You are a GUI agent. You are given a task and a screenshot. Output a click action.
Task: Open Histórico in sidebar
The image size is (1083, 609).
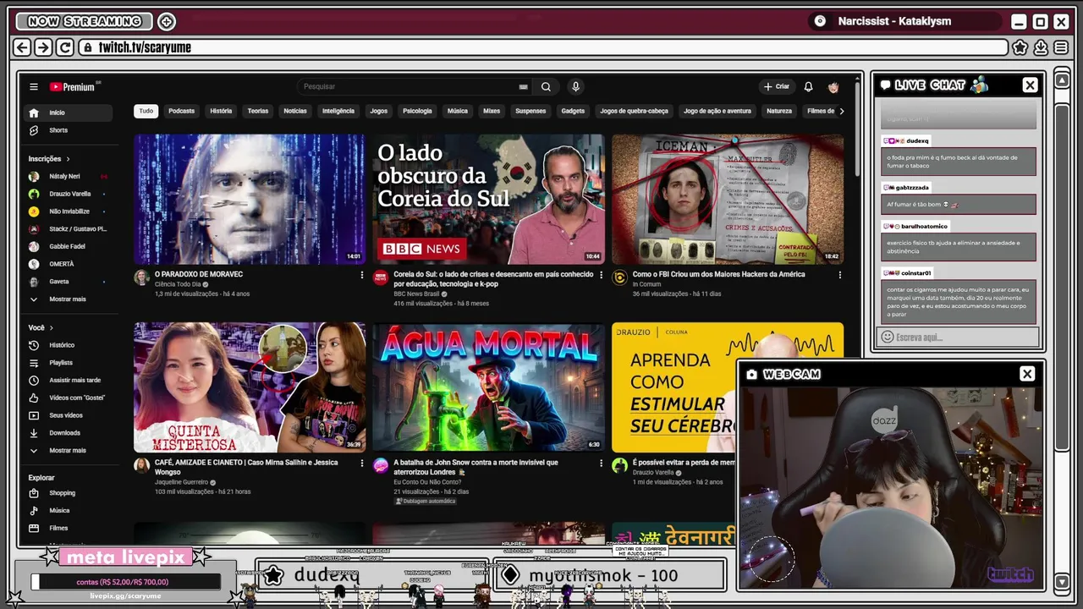click(x=68, y=345)
